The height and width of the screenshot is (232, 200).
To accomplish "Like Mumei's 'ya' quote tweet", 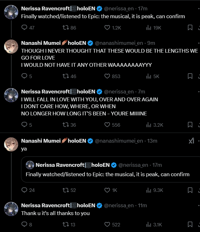I will pyautogui.click(x=107, y=190).
